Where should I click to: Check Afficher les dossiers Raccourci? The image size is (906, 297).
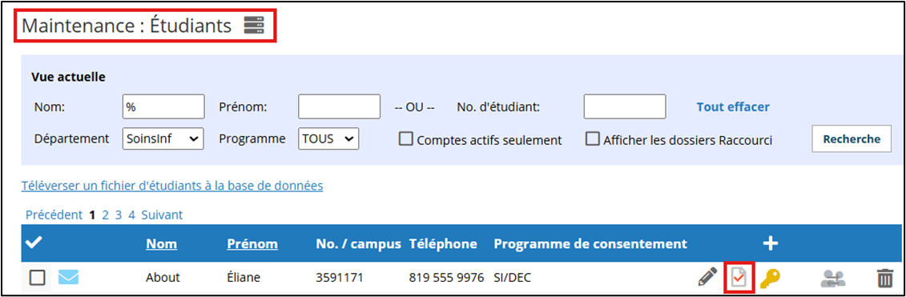coord(592,139)
